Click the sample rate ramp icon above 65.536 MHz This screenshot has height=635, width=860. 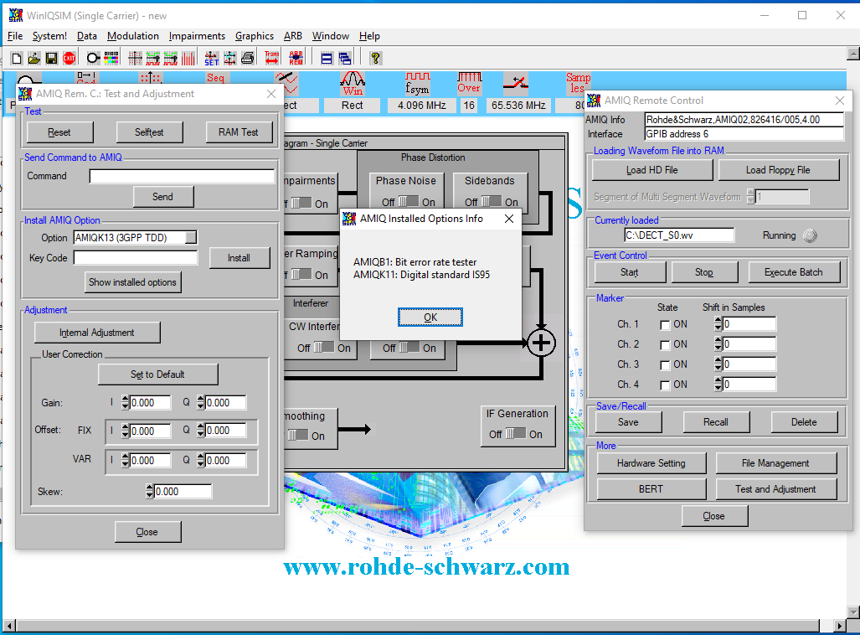click(516, 84)
